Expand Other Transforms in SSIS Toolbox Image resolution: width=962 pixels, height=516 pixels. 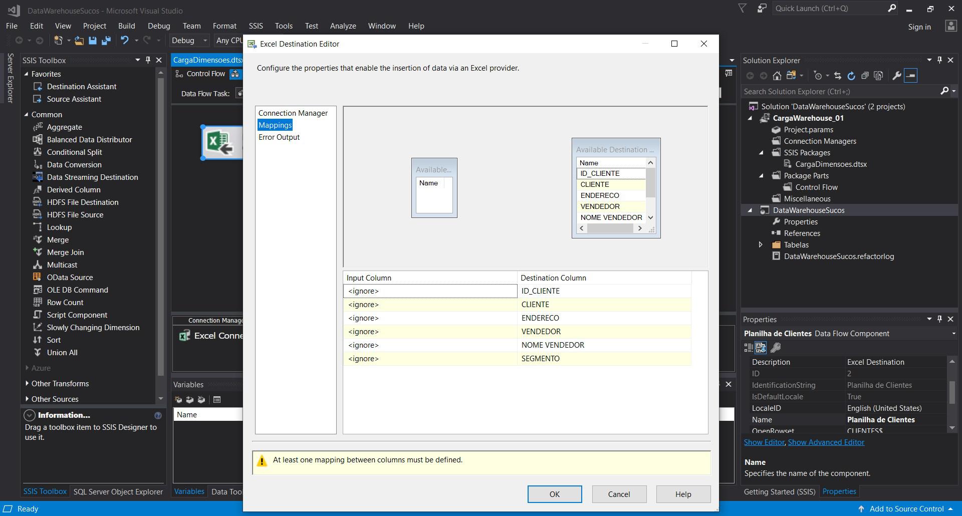pos(27,384)
